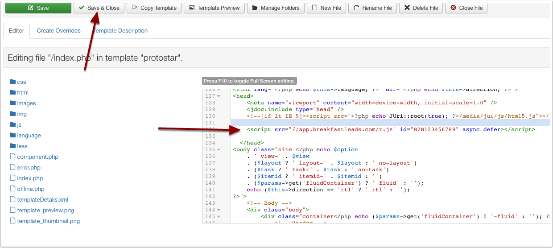Image resolution: width=553 pixels, height=248 pixels.
Task: Click the template_preview.png file icon
Action: coord(12,210)
